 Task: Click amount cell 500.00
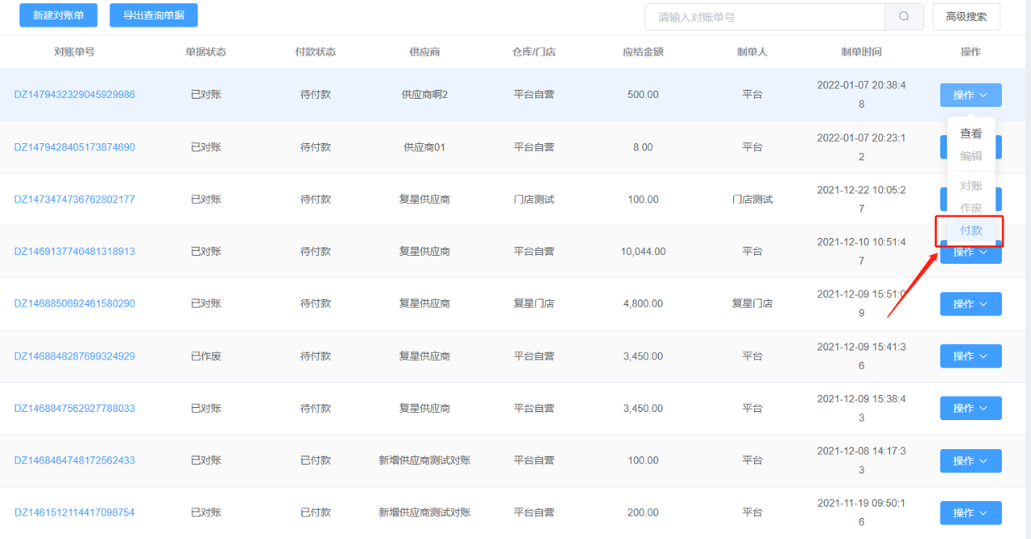tap(643, 95)
